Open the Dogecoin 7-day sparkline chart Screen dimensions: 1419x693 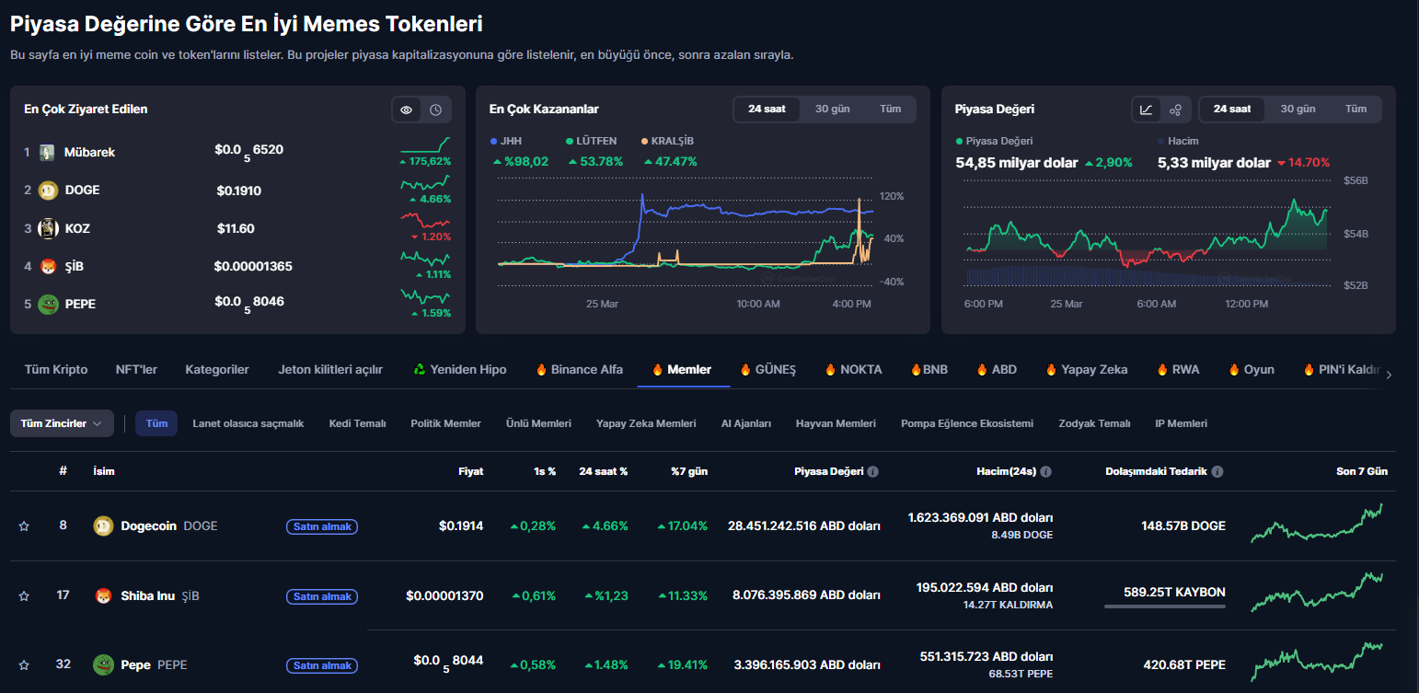pos(1317,525)
